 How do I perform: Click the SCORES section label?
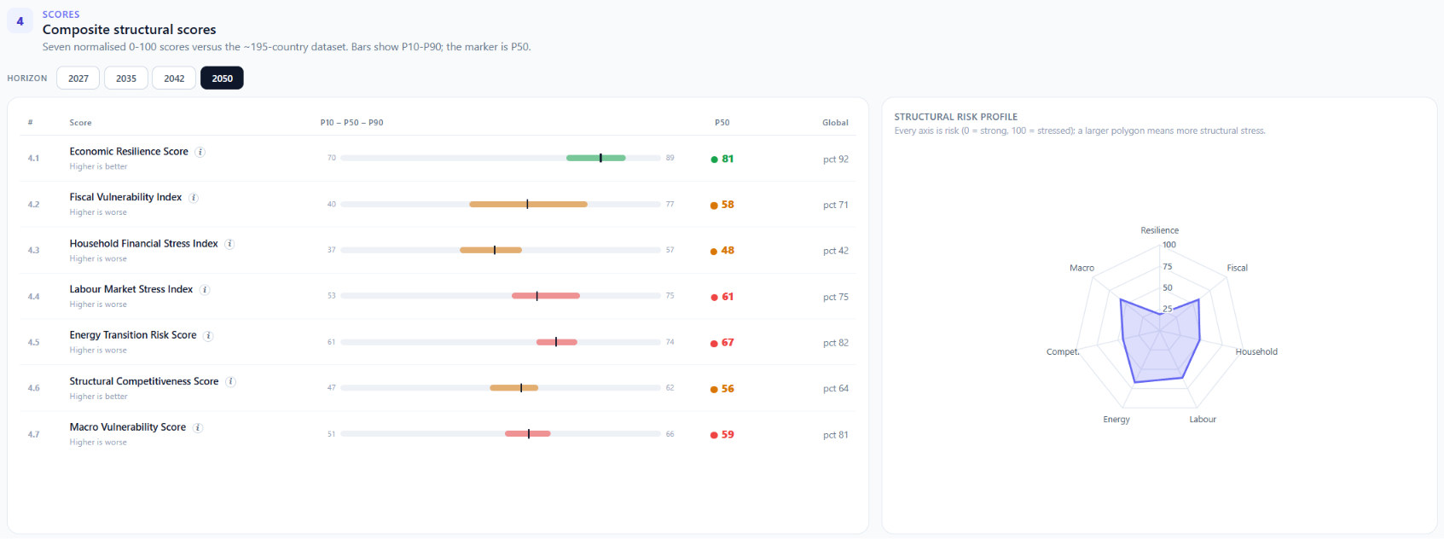[x=61, y=14]
